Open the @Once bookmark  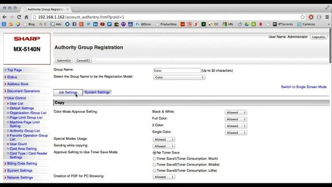point(143,24)
